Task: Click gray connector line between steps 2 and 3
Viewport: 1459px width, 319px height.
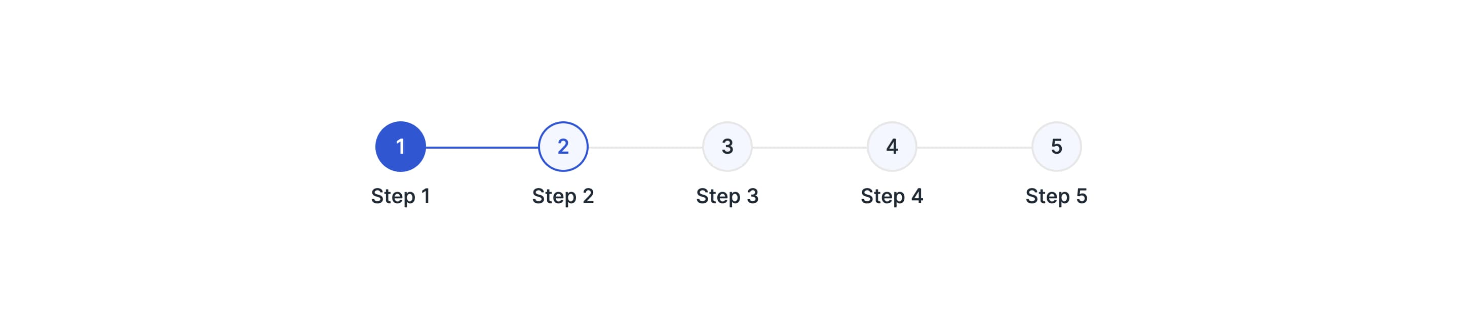Action: click(645, 148)
